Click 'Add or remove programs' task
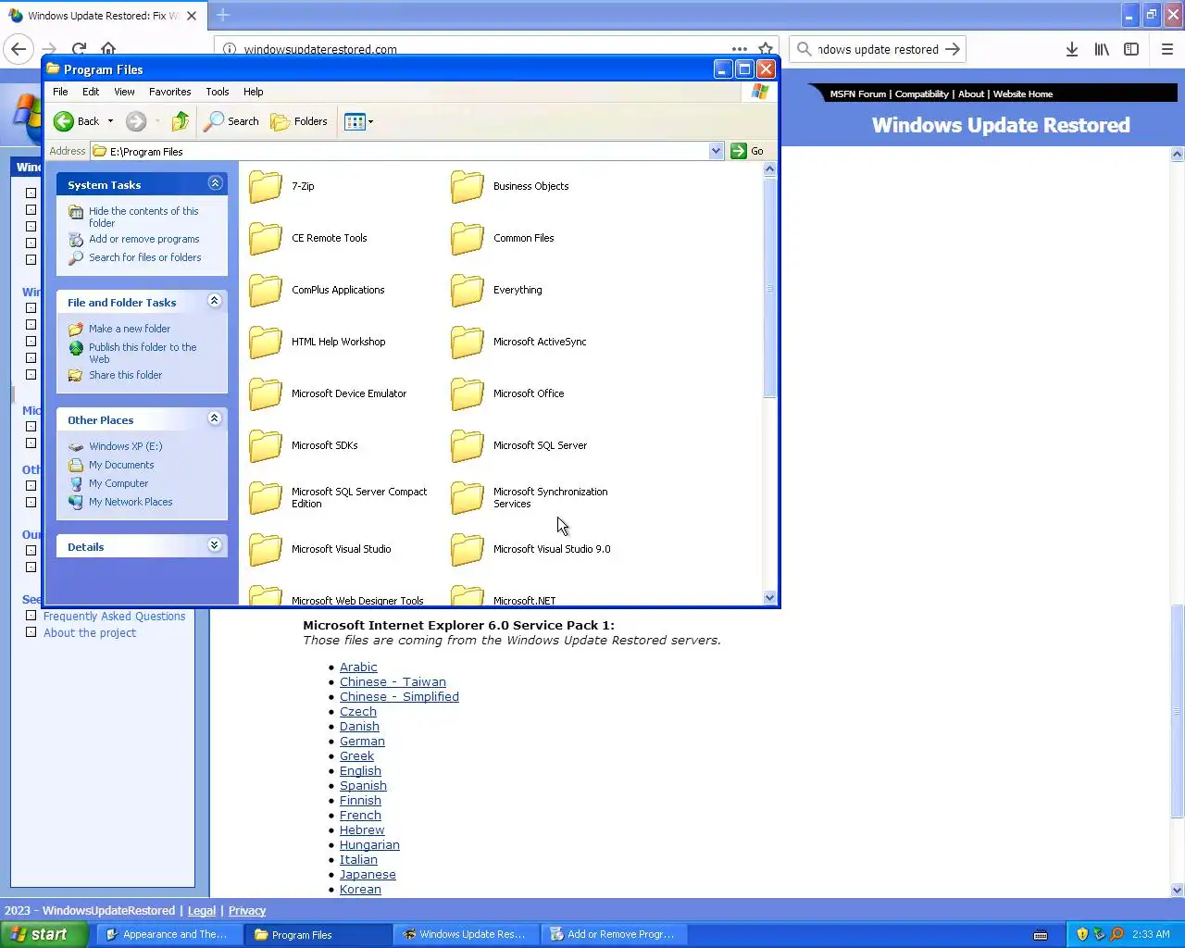This screenshot has height=948, width=1185. point(144,239)
